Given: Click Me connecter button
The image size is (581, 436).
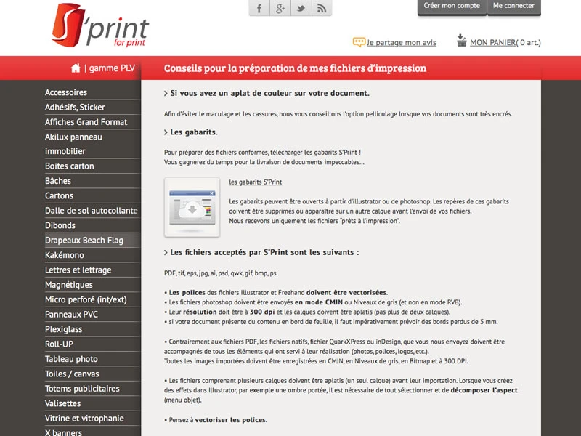Looking at the screenshot, I should click(x=513, y=7).
